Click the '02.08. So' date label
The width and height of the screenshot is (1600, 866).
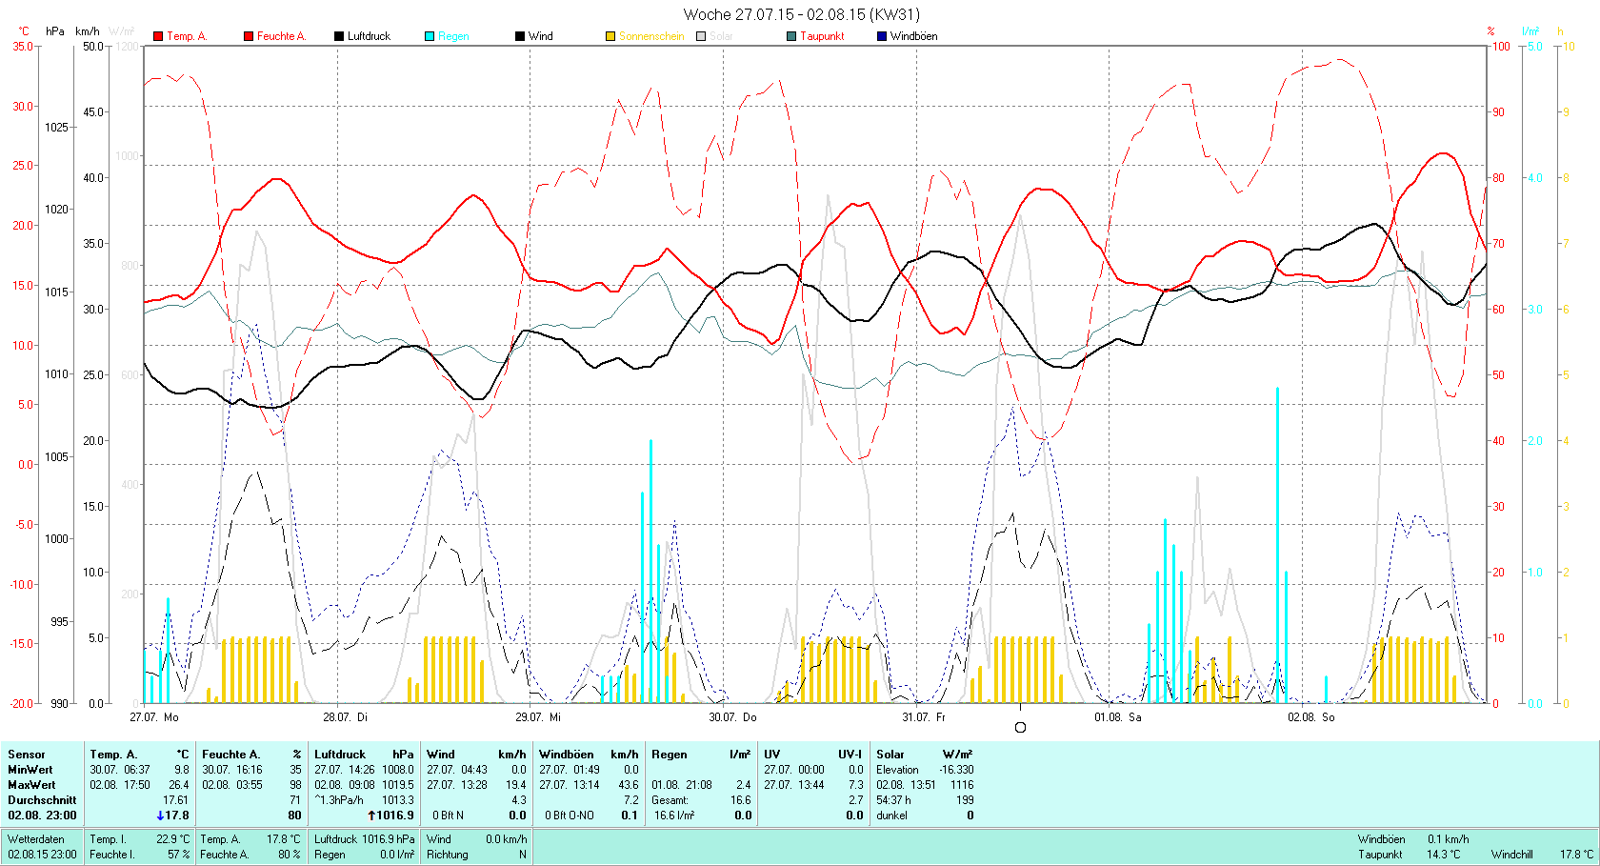click(1311, 717)
